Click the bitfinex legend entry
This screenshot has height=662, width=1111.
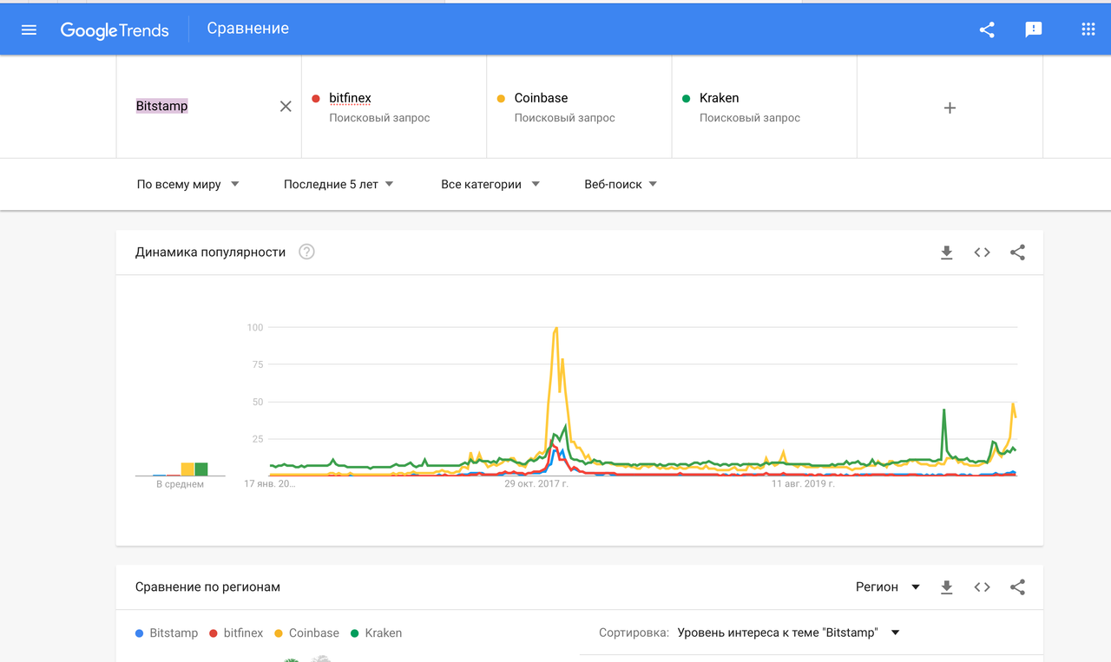[236, 633]
